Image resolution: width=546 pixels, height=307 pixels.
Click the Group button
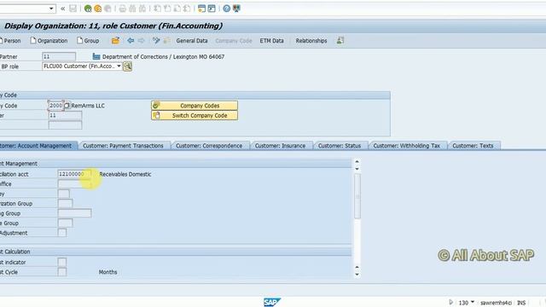[88, 41]
